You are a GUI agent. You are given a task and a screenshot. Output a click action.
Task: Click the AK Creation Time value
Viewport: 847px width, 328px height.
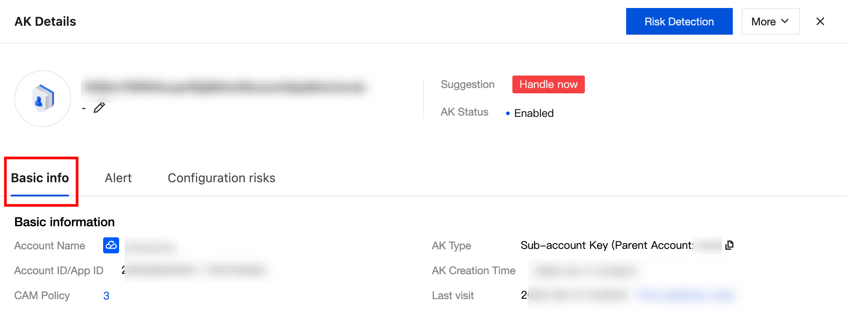coord(585,271)
